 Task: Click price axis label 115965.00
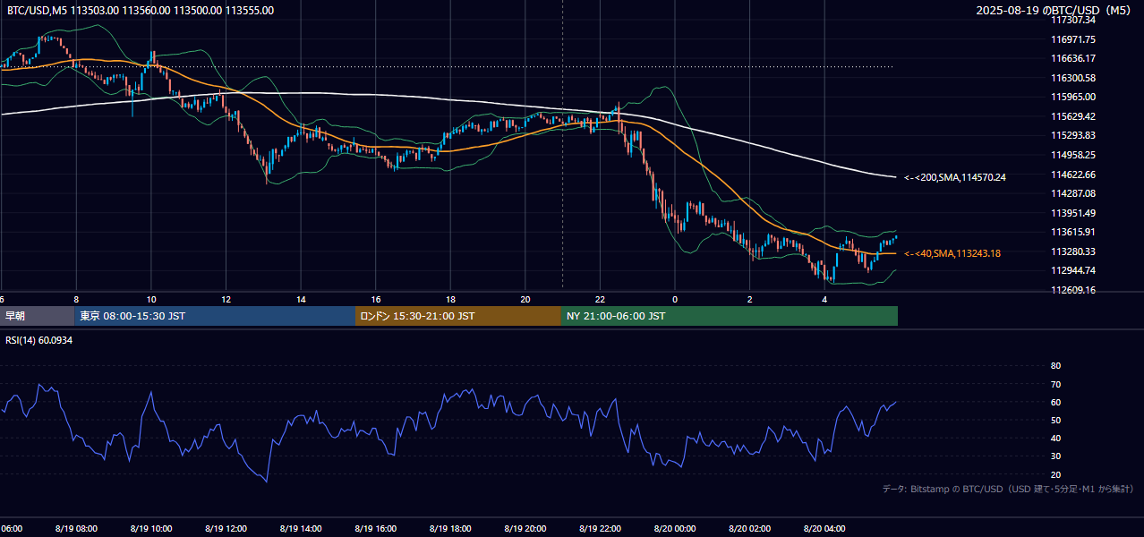tap(1072, 97)
